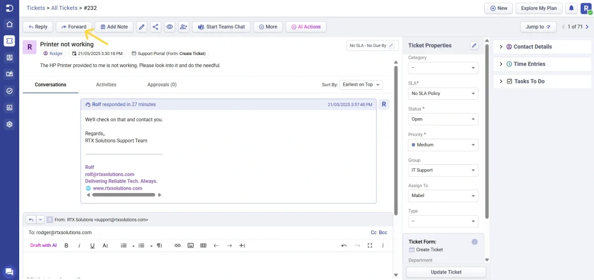
Task: Click the Ticket Properties edit pencil icon
Action: point(474,45)
